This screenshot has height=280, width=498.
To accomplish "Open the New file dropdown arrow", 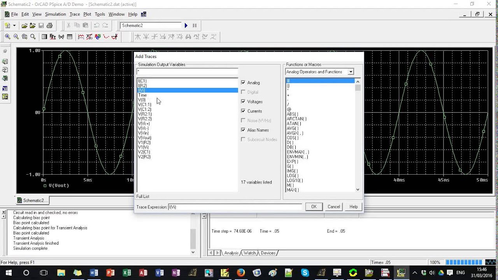I will click(14, 26).
